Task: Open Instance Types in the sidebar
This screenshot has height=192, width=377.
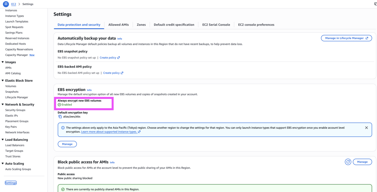Action: pyautogui.click(x=14, y=16)
